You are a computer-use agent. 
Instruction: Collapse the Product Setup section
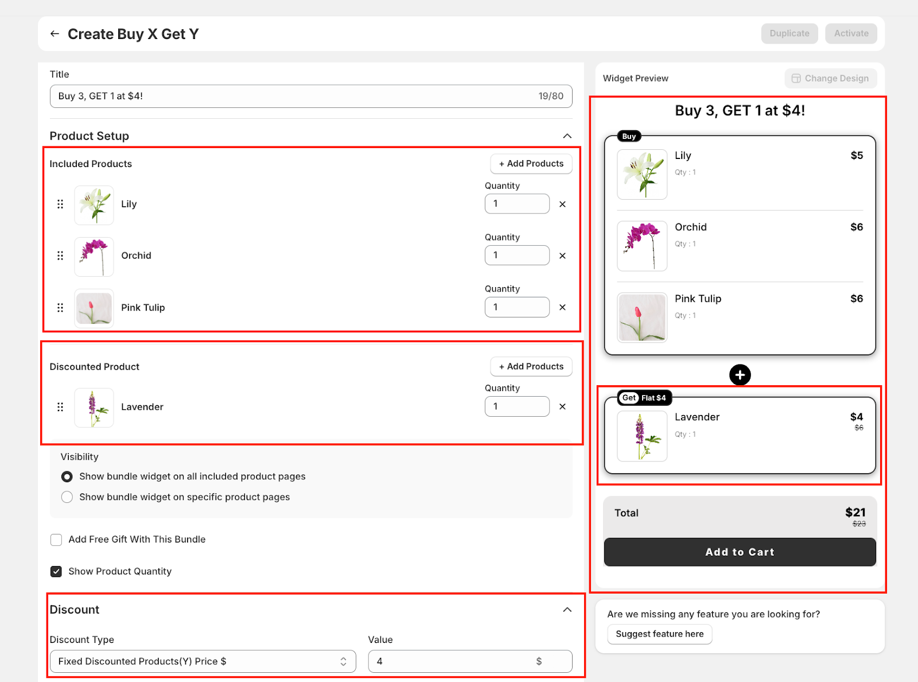567,136
